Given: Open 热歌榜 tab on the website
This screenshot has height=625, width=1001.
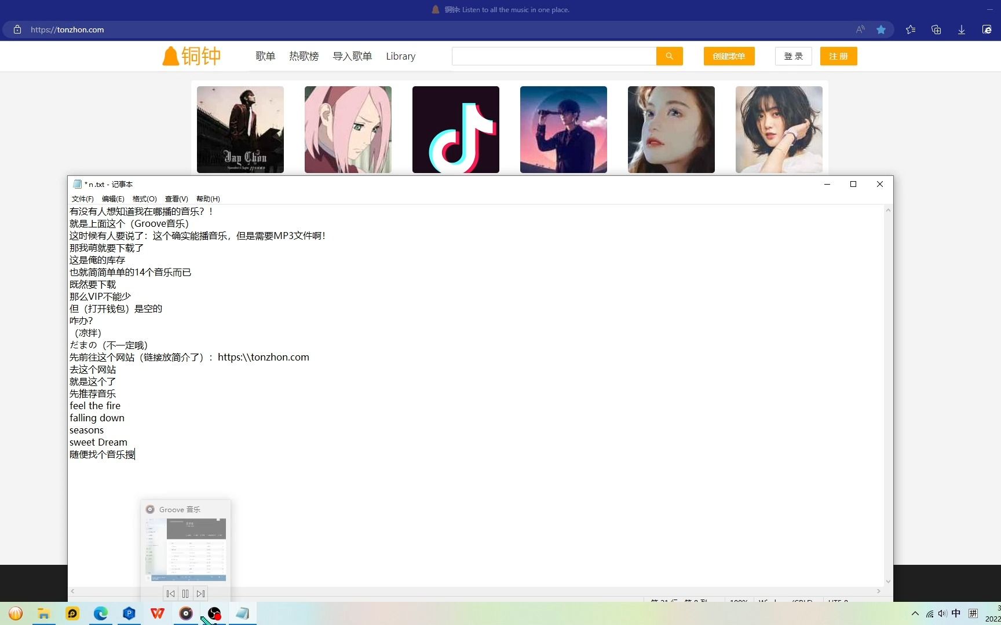Looking at the screenshot, I should click(304, 56).
